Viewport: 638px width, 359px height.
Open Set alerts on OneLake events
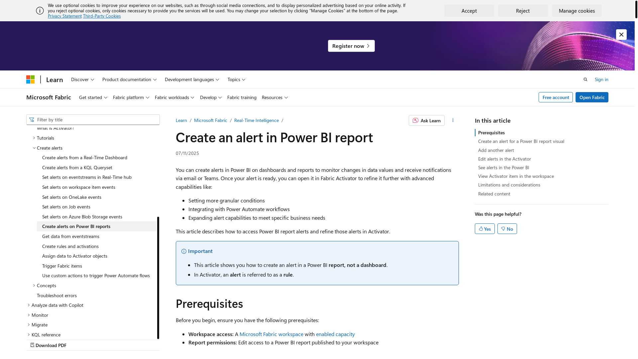(x=72, y=197)
